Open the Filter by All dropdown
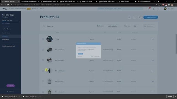Image resolution: width=177 pixels, height=99 pixels. pyautogui.click(x=136, y=26)
